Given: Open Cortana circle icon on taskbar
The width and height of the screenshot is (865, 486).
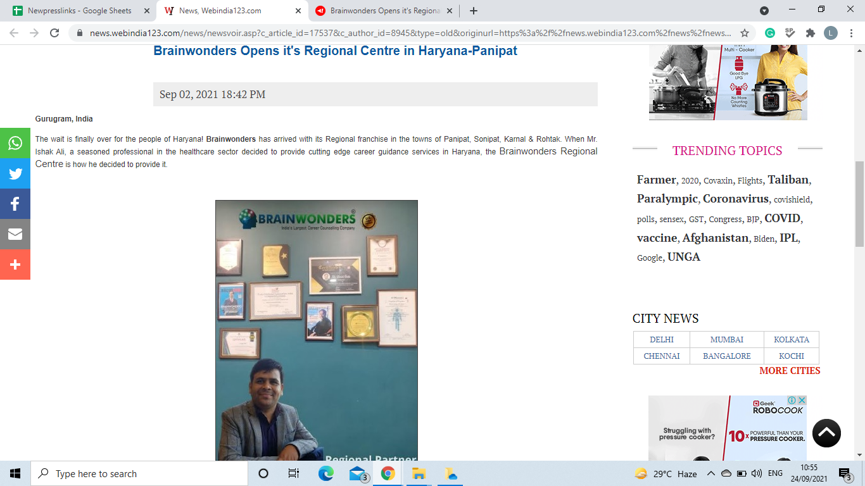Looking at the screenshot, I should pyautogui.click(x=263, y=473).
